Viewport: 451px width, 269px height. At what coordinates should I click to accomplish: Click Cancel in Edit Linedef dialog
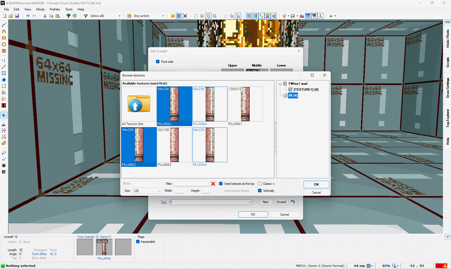285,215
